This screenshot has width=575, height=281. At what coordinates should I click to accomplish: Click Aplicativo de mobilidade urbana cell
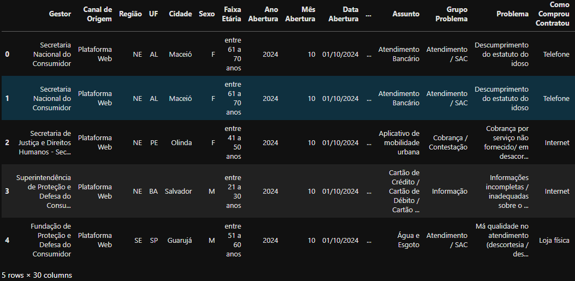click(x=399, y=142)
